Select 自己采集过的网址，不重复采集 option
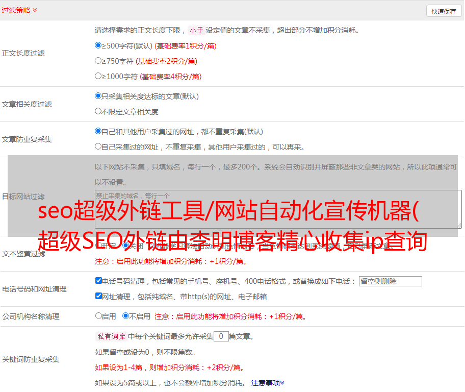465x392 pixels. 98,146
